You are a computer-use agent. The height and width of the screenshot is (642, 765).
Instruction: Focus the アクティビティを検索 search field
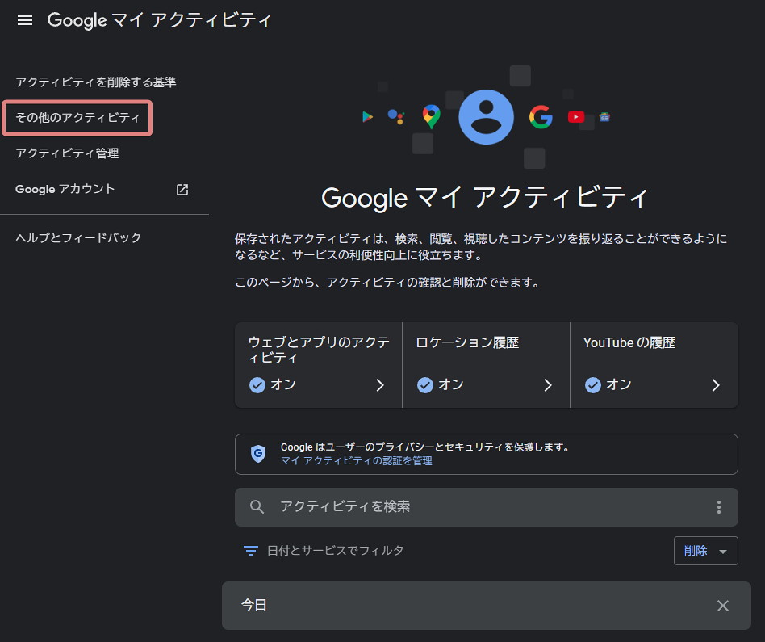(486, 507)
